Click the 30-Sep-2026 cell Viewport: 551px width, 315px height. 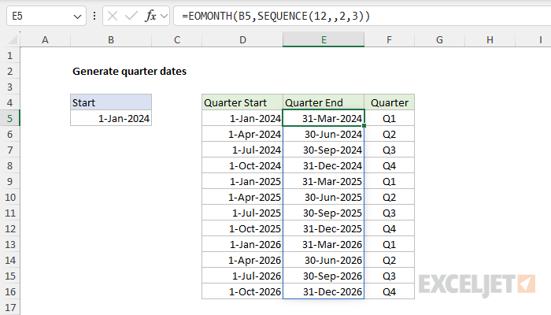click(x=324, y=276)
